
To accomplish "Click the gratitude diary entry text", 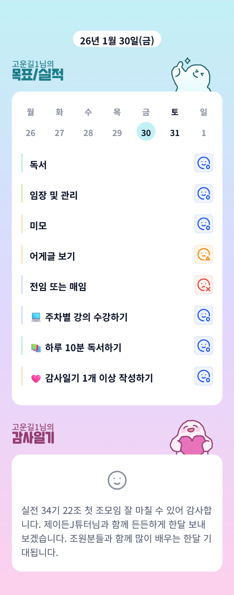I will tap(117, 531).
